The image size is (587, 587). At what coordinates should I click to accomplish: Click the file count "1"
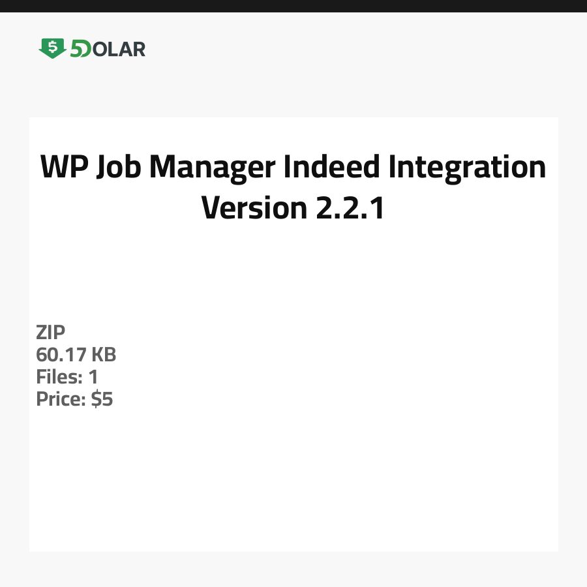[x=93, y=377]
